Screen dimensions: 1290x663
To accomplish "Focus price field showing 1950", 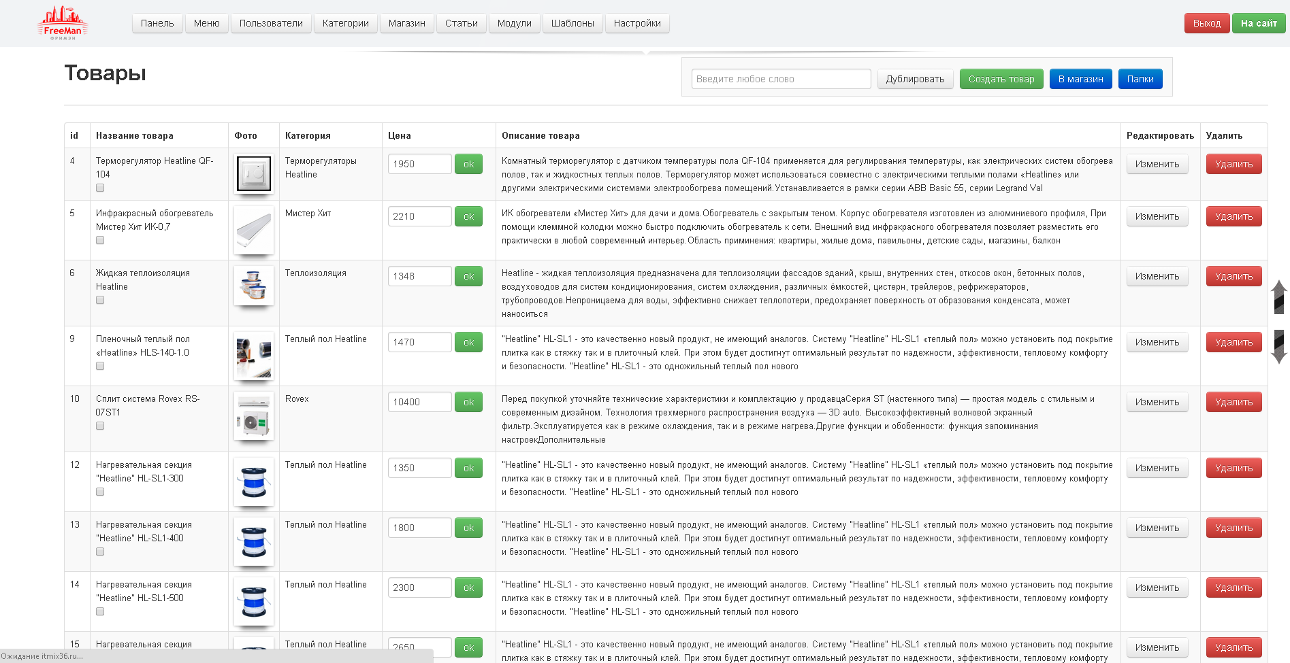I will [419, 164].
